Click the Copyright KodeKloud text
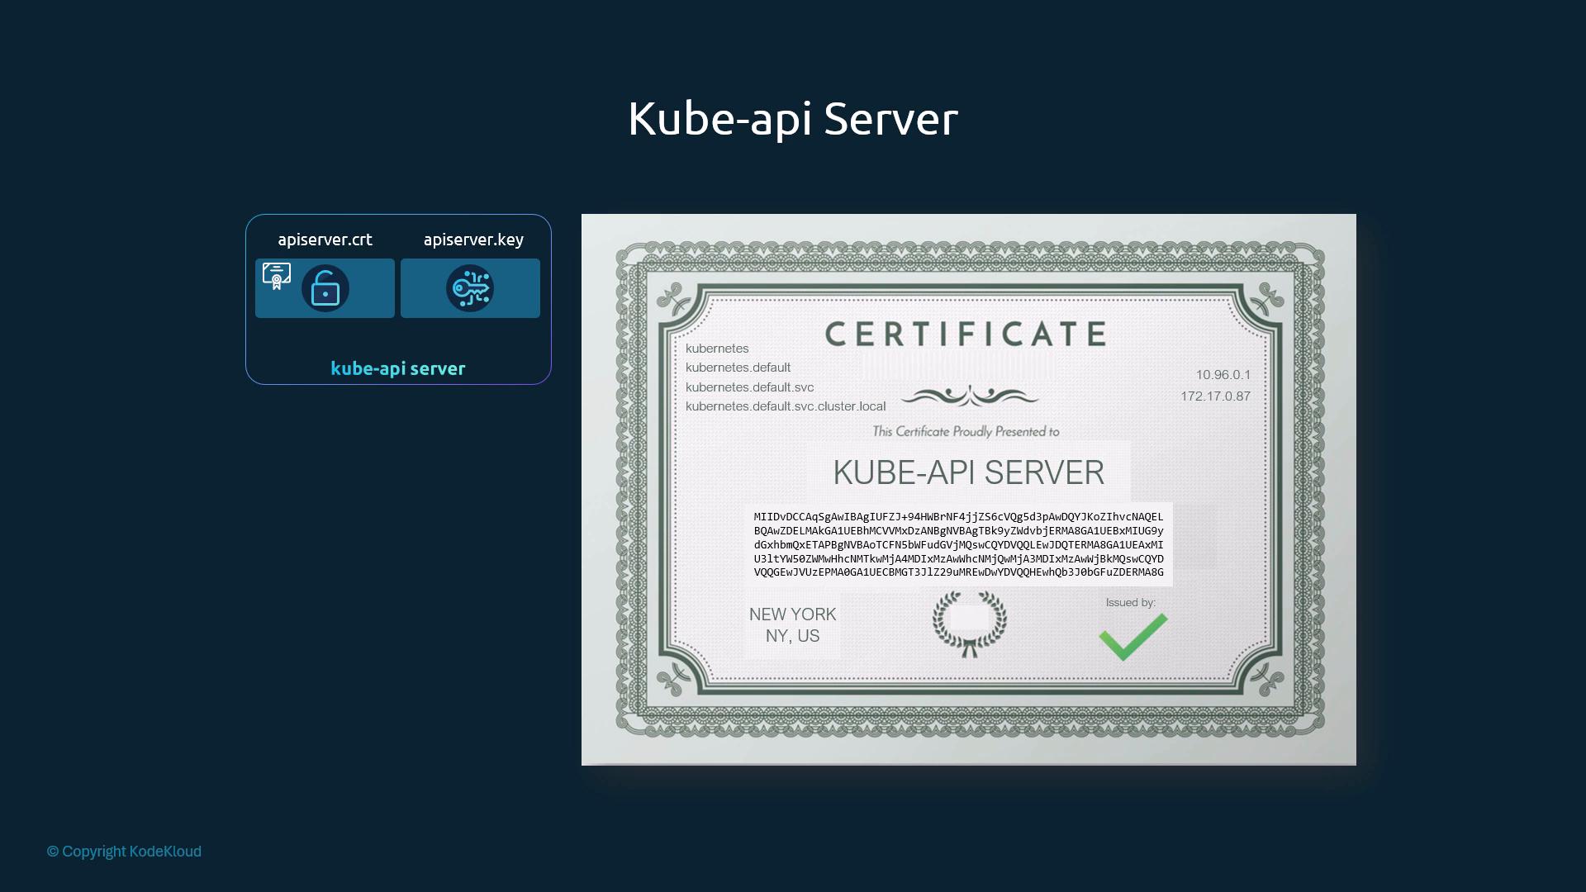 pyautogui.click(x=124, y=852)
